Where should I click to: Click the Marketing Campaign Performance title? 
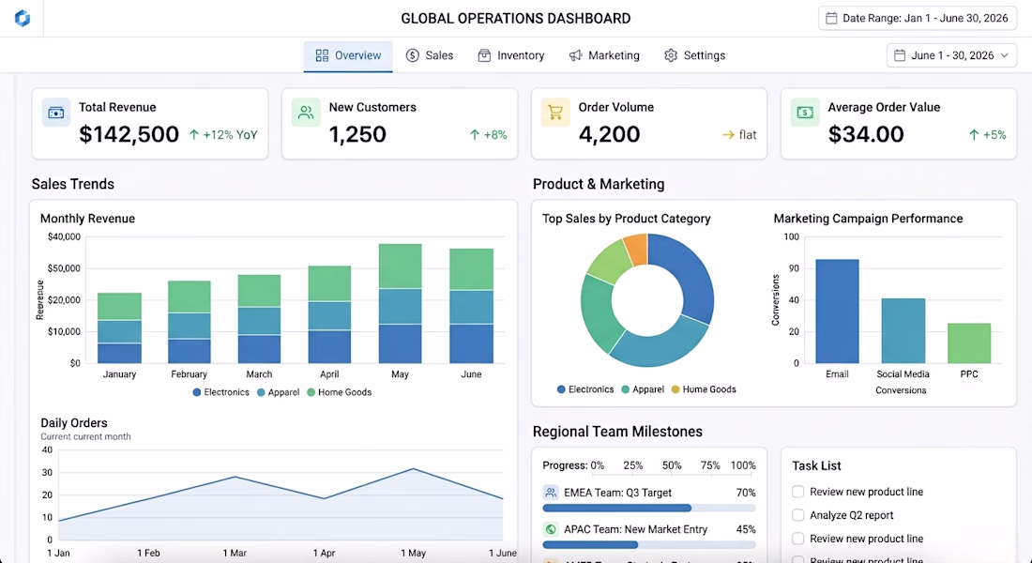coord(868,219)
